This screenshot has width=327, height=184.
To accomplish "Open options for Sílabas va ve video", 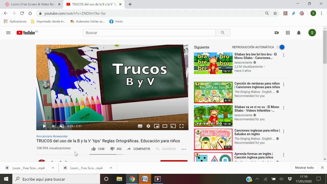I will [284, 108].
